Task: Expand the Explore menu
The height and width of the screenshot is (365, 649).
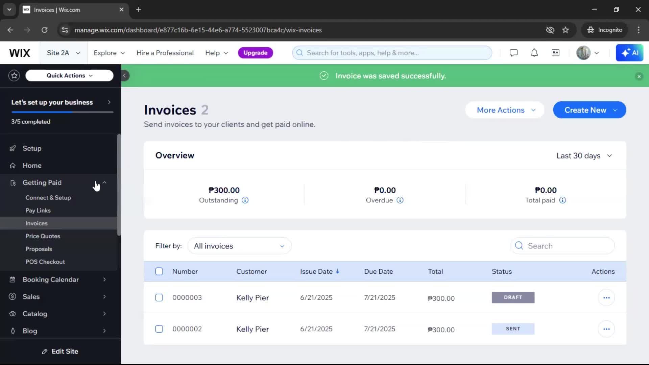Action: click(x=109, y=53)
